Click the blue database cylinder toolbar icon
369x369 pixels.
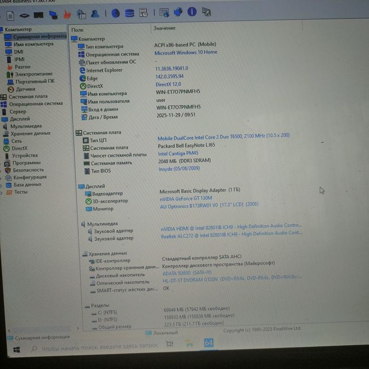coord(130,13)
